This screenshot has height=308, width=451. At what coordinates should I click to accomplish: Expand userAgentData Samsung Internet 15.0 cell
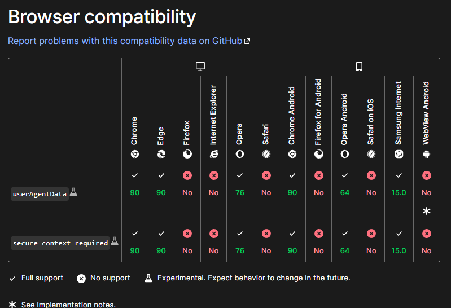coord(399,193)
